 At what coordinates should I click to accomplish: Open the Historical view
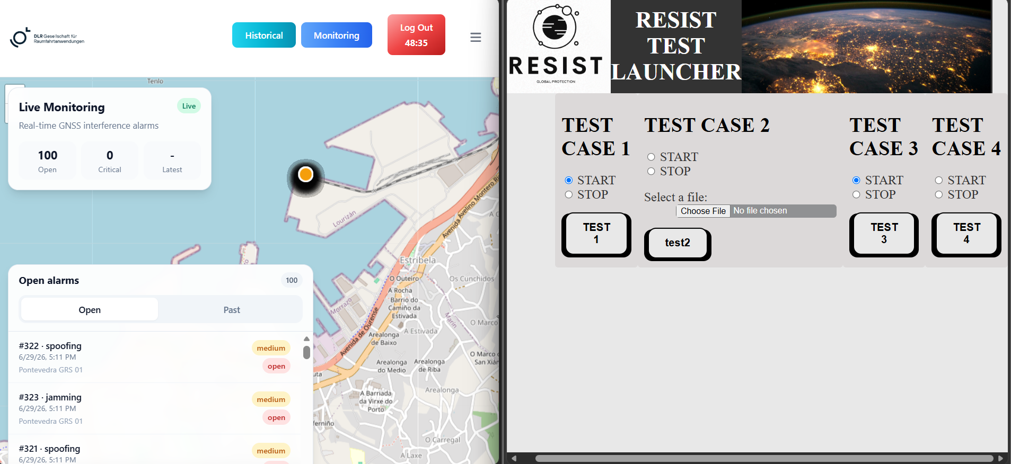coord(264,35)
